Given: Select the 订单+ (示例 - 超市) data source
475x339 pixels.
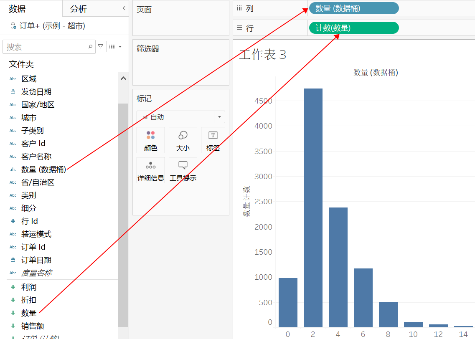Looking at the screenshot, I should 52,26.
